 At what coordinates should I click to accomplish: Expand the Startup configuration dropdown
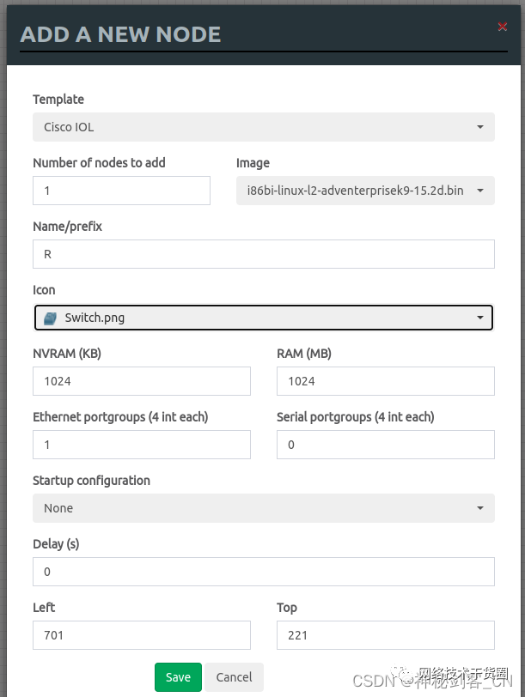pyautogui.click(x=263, y=508)
